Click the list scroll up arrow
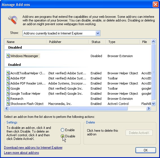 coord(153,42)
